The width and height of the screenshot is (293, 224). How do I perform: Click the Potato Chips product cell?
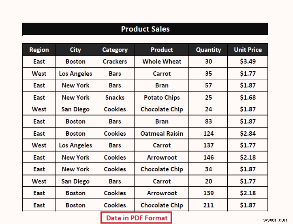coord(162,97)
